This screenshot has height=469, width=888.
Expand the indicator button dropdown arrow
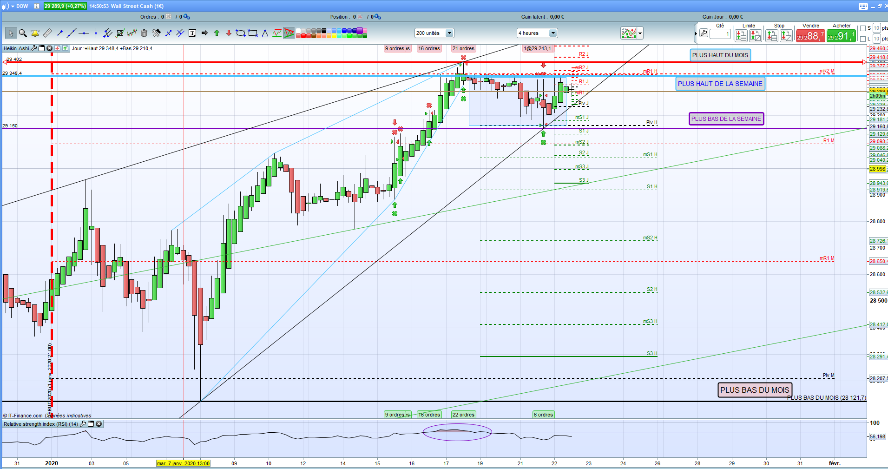pyautogui.click(x=640, y=33)
